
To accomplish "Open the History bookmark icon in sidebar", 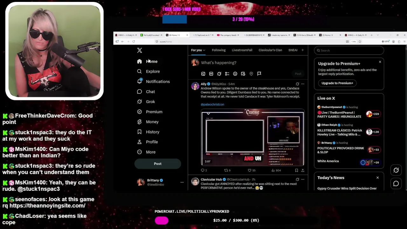I will tap(139, 132).
